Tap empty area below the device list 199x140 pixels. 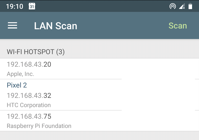coord(100,136)
